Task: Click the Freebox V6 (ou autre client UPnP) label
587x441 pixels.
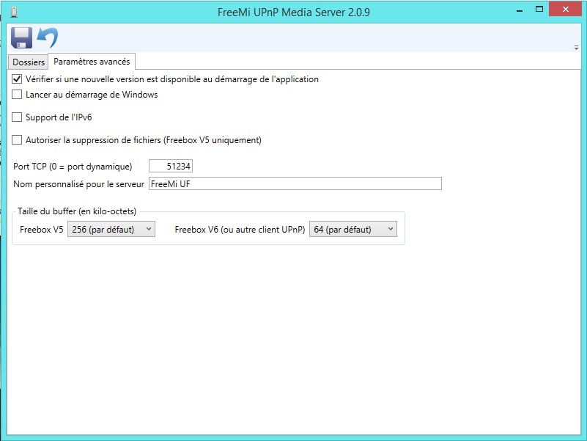Action: click(240, 230)
